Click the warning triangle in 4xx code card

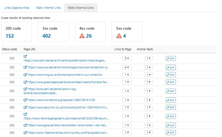click(82, 36)
